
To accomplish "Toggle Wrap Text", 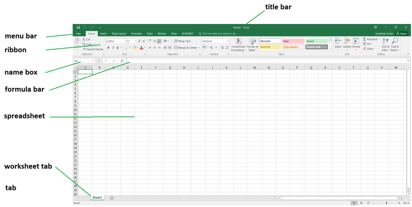I will (x=182, y=41).
